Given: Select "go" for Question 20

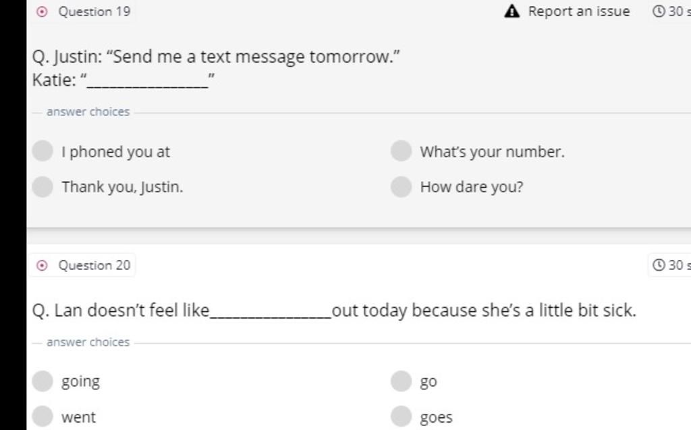Looking at the screenshot, I should (401, 381).
